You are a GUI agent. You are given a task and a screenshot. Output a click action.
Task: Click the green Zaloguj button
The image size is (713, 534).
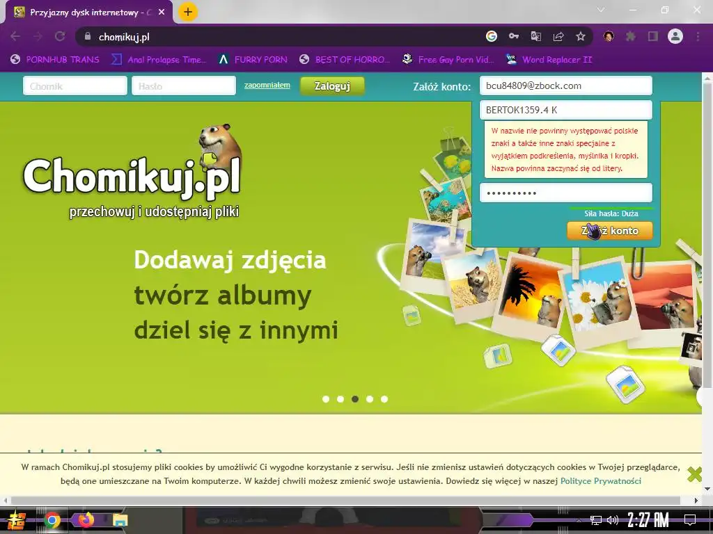[x=332, y=86]
